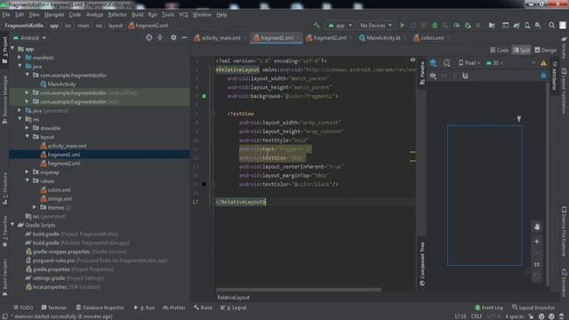Open Search Everywhere magnifier icon
This screenshot has width=569, height=320.
point(551,26)
